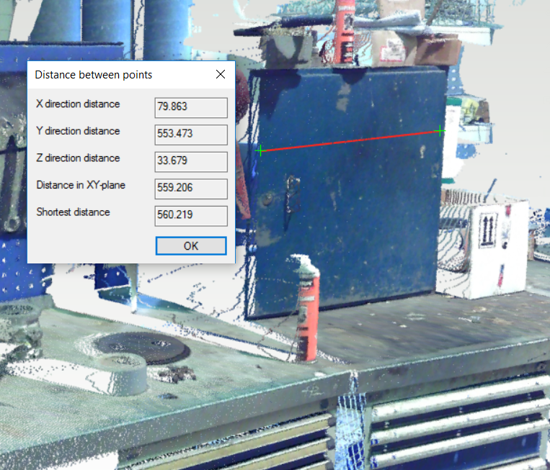This screenshot has height=470, width=550.
Task: Click the Shortest distance value field
Action: pyautogui.click(x=191, y=215)
